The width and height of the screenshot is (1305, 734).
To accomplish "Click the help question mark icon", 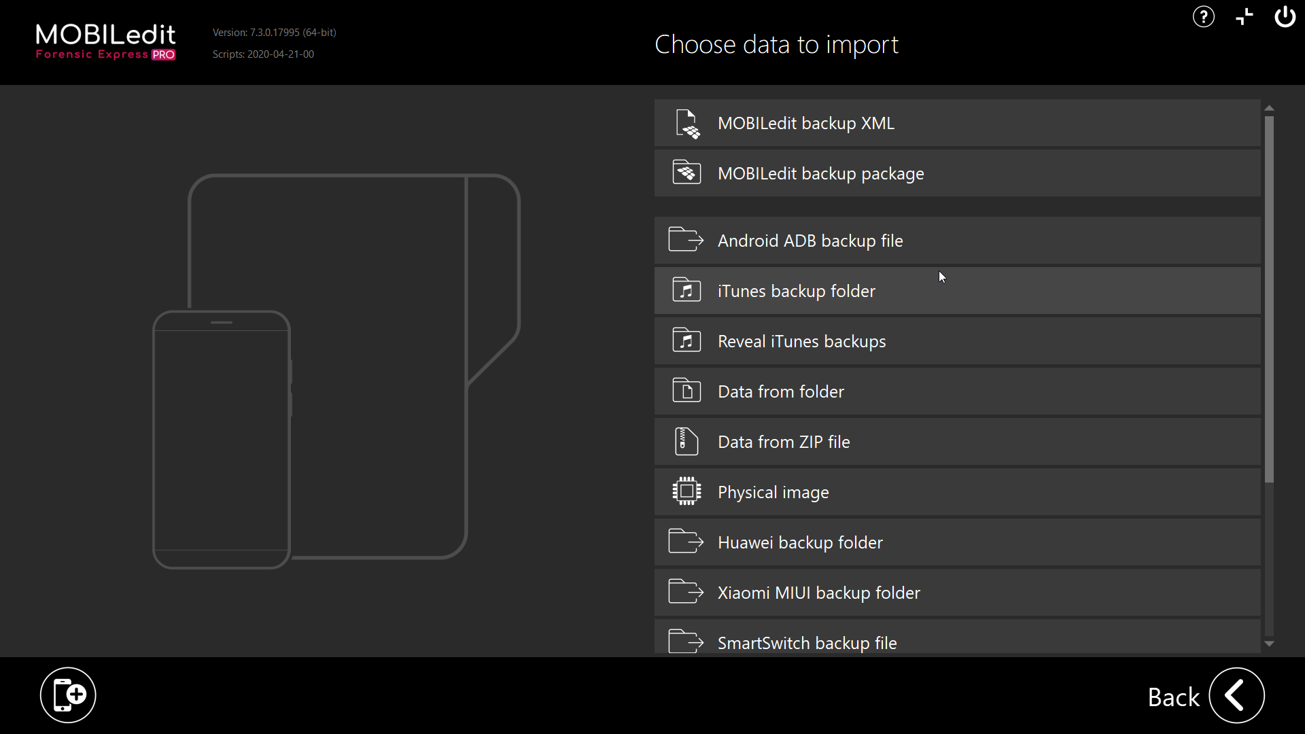I will (x=1203, y=17).
